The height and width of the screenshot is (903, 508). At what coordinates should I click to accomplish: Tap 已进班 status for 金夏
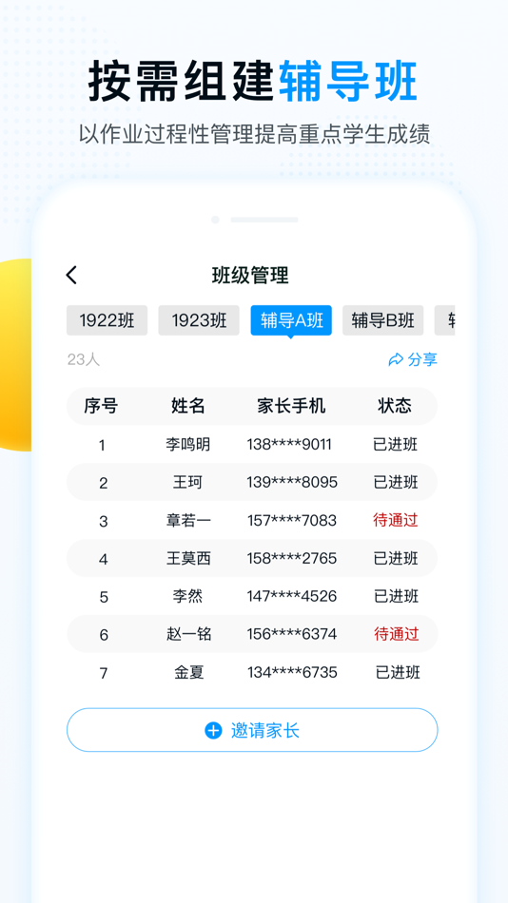point(398,672)
